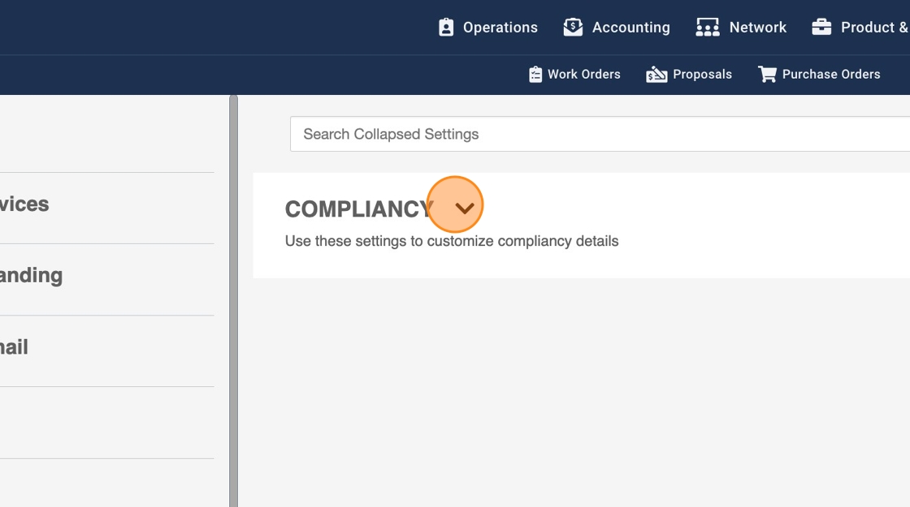The width and height of the screenshot is (910, 507).
Task: Select the sidebar item ending in "anding"
Action: click(31, 276)
